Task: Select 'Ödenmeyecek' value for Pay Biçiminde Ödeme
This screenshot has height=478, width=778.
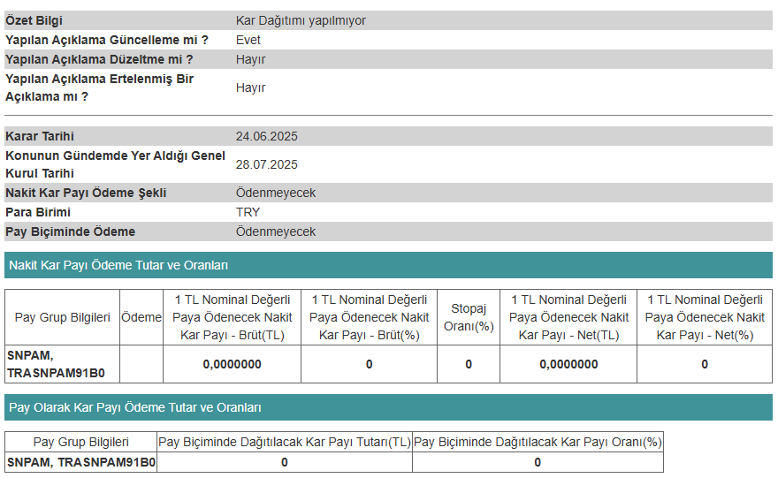Action: click(x=275, y=231)
